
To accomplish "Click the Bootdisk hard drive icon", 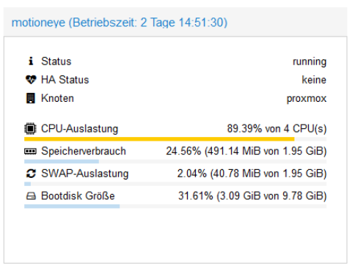I will 31,196.
